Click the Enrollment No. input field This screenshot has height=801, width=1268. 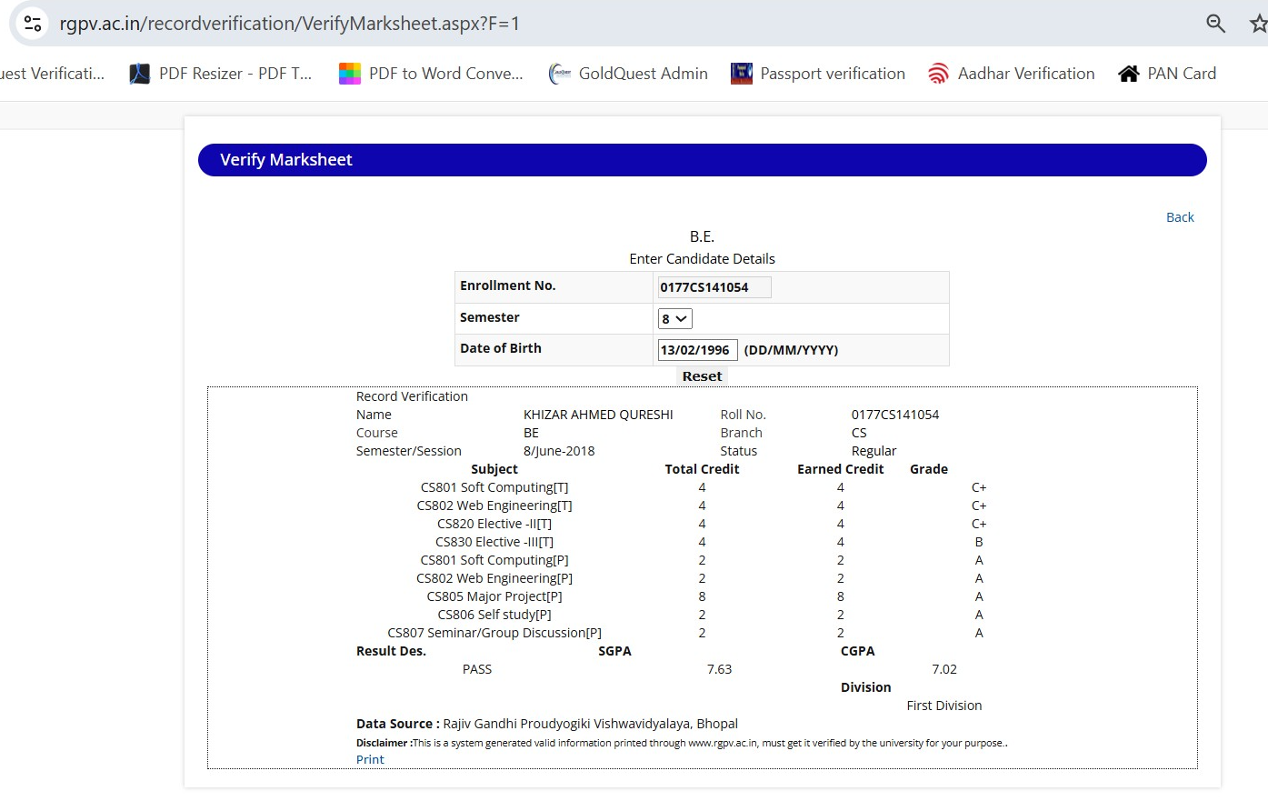click(x=714, y=287)
